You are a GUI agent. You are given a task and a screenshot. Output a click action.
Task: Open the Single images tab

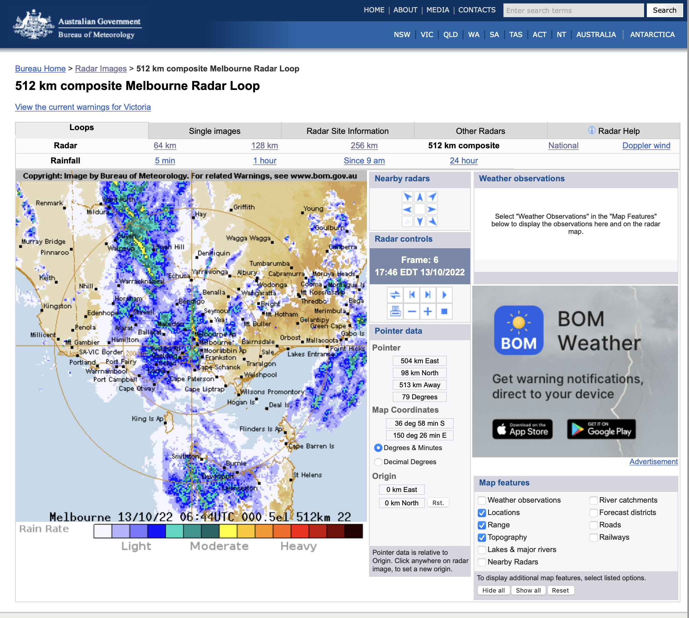(214, 131)
